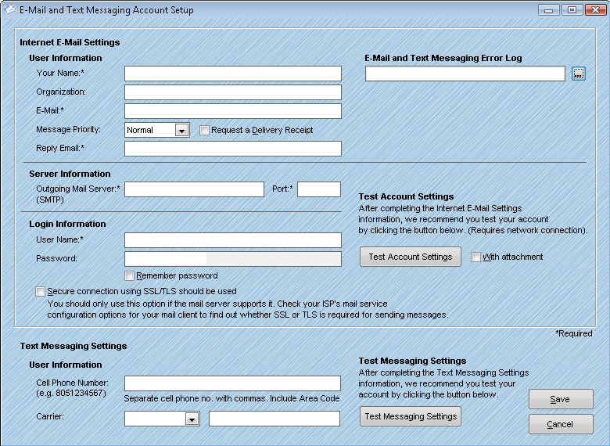Click the Password input field
This screenshot has width=610, height=446.
pos(233,259)
